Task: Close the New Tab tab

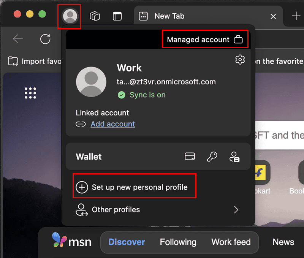Action: click(273, 16)
